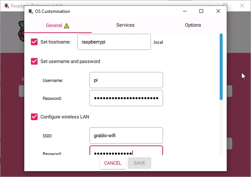Click the Username field containing pi

(126, 80)
